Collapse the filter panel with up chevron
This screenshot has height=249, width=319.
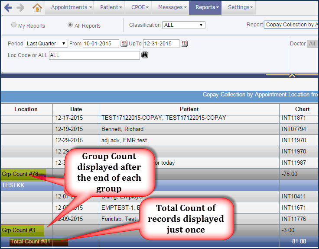(x=292, y=76)
